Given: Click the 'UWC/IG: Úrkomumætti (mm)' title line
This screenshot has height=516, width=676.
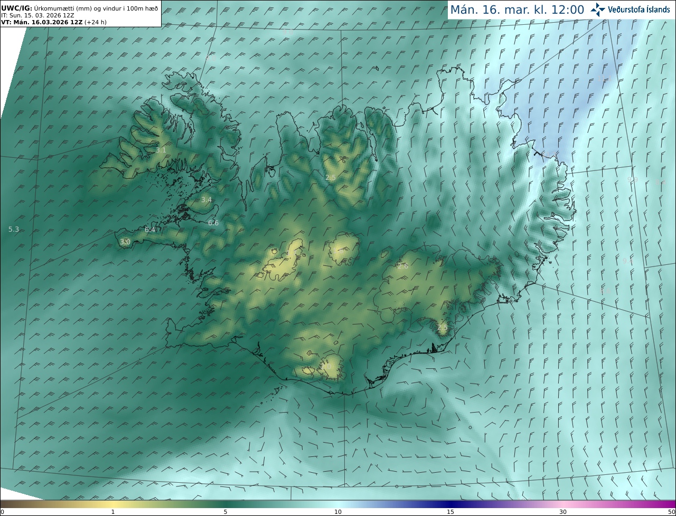Looking at the screenshot, I should click(79, 8).
